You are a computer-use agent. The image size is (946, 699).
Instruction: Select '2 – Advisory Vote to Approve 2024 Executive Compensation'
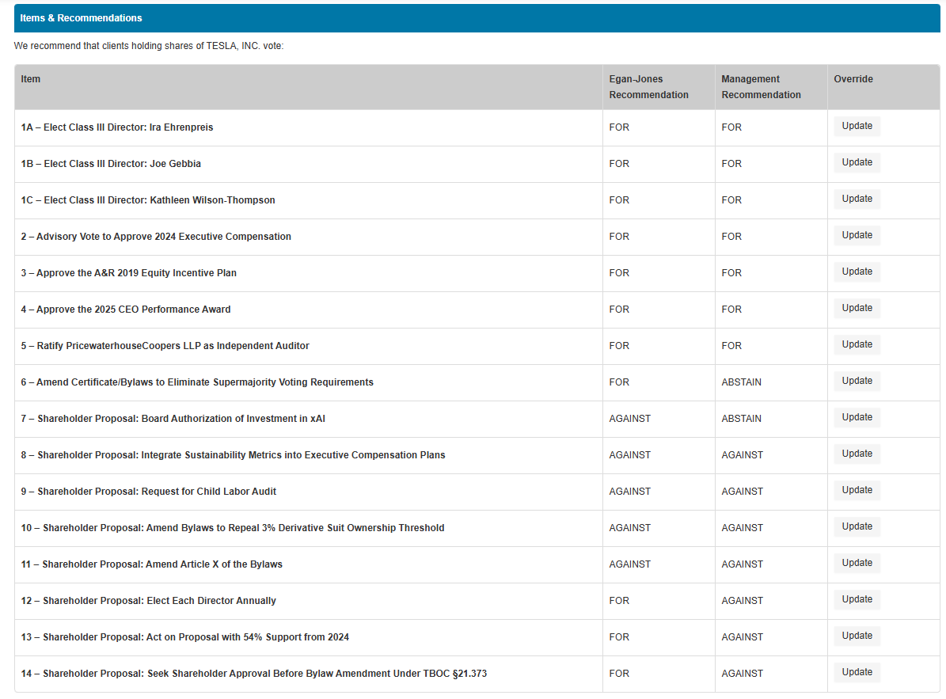(x=156, y=237)
